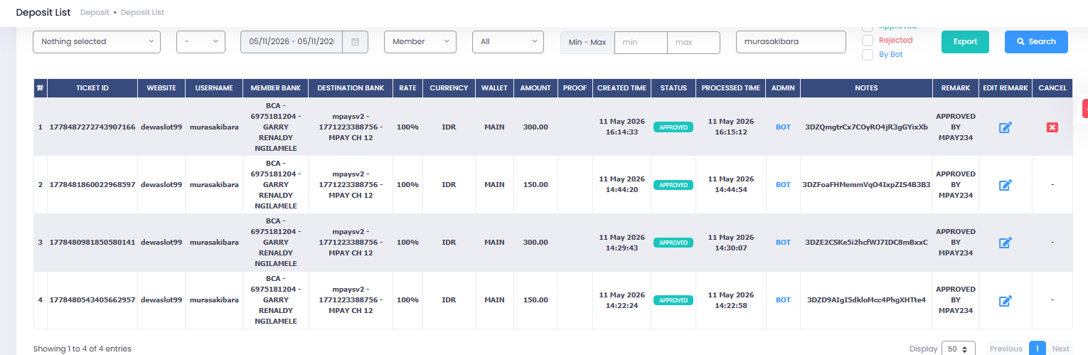Viewport: 1088px width, 355px height.
Task: Sort by the REMARK column header
Action: [x=955, y=88]
